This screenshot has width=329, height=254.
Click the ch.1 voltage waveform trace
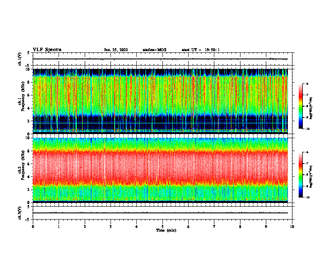tap(160, 59)
